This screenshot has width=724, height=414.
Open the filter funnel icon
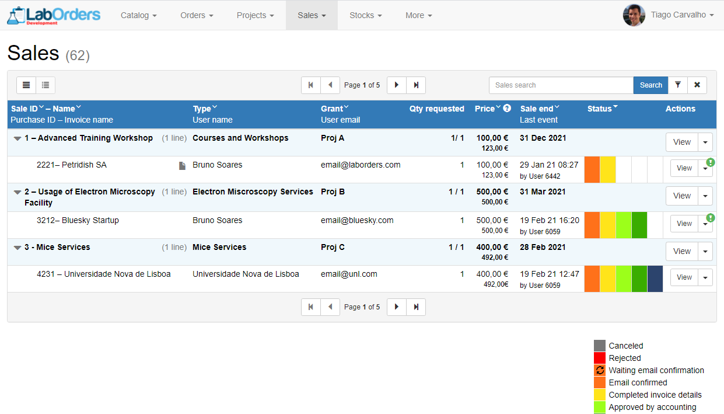pyautogui.click(x=677, y=85)
